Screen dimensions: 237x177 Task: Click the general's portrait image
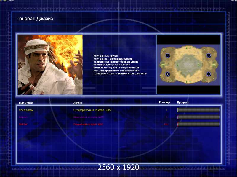(x=50, y=65)
